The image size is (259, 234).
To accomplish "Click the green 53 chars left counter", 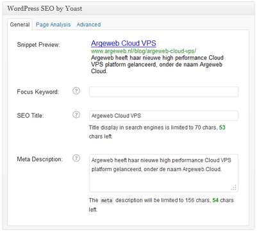I will click(x=222, y=128).
